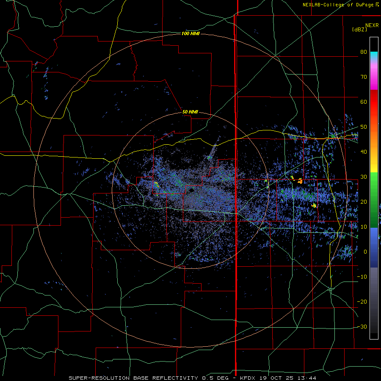Screen dimensions: 381x381
Task: Click the -20 dBZ legend value
Action: pyautogui.click(x=362, y=302)
